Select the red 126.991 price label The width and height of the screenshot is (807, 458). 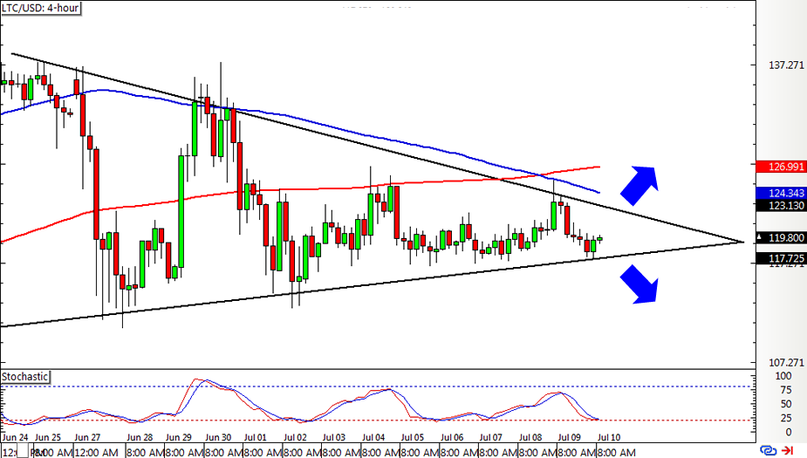pyautogui.click(x=780, y=167)
